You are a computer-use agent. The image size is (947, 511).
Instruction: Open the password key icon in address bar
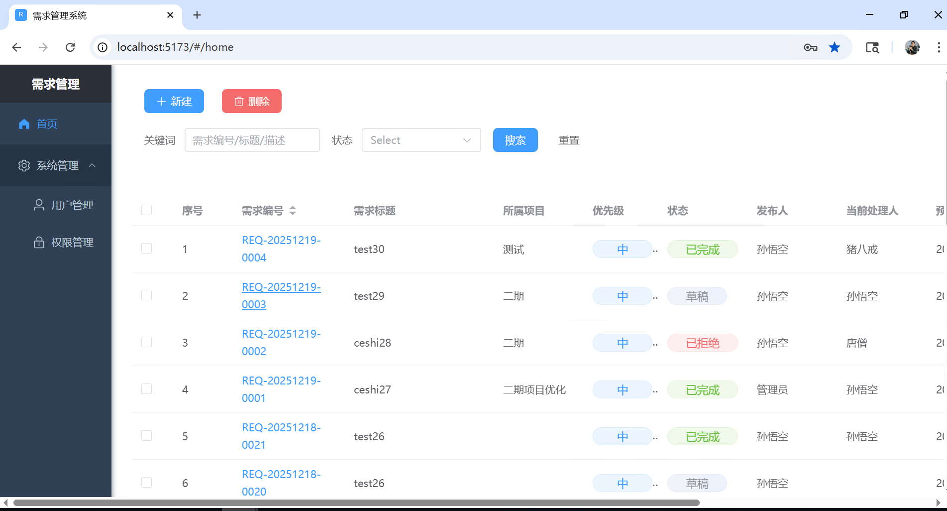pos(811,47)
